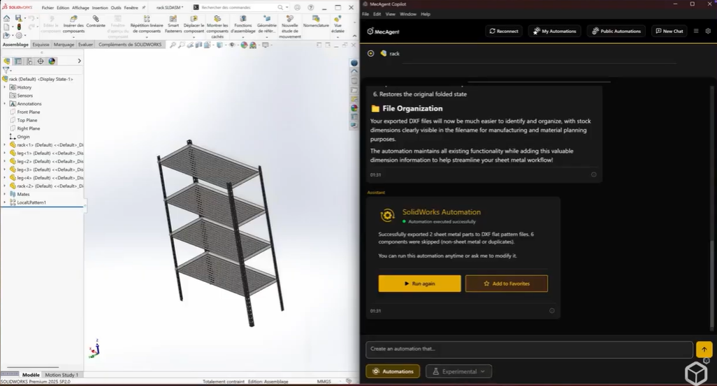717x386 pixels.
Task: Open the Outils menu
Action: coord(116,8)
